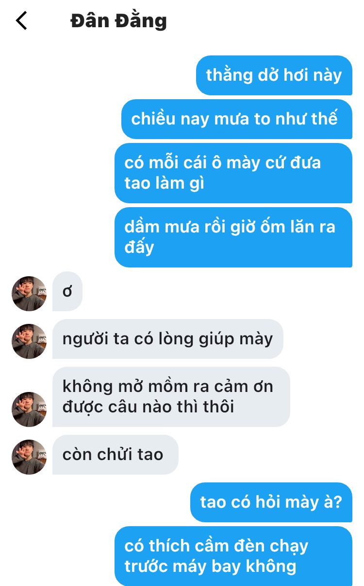Select the "thằng dở hơi này" message bubble

[x=274, y=75]
